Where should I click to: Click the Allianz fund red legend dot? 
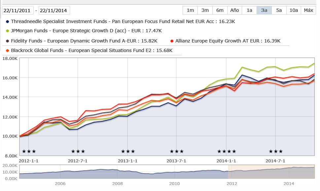coord(172,41)
